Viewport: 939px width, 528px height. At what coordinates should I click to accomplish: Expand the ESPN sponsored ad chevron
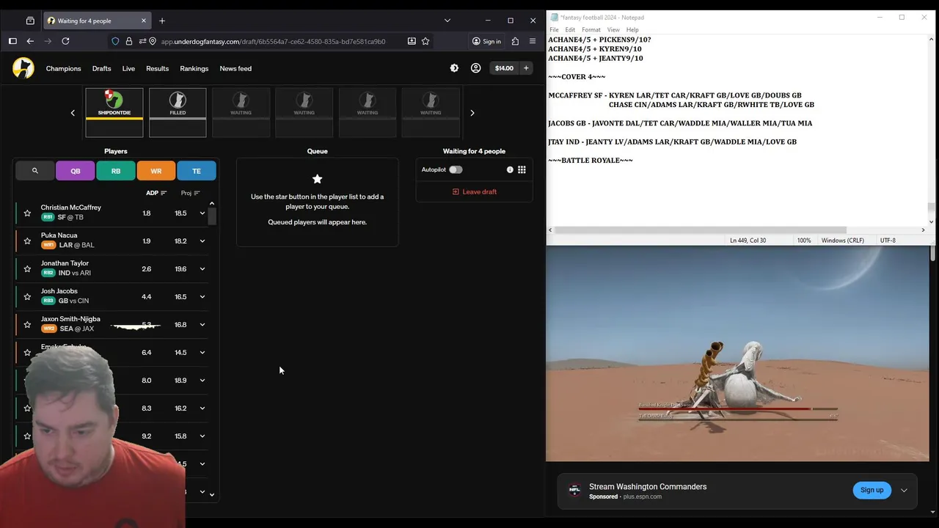904,490
